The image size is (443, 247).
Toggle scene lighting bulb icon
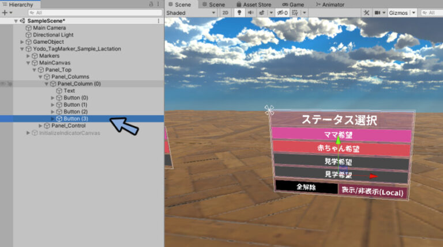point(239,13)
